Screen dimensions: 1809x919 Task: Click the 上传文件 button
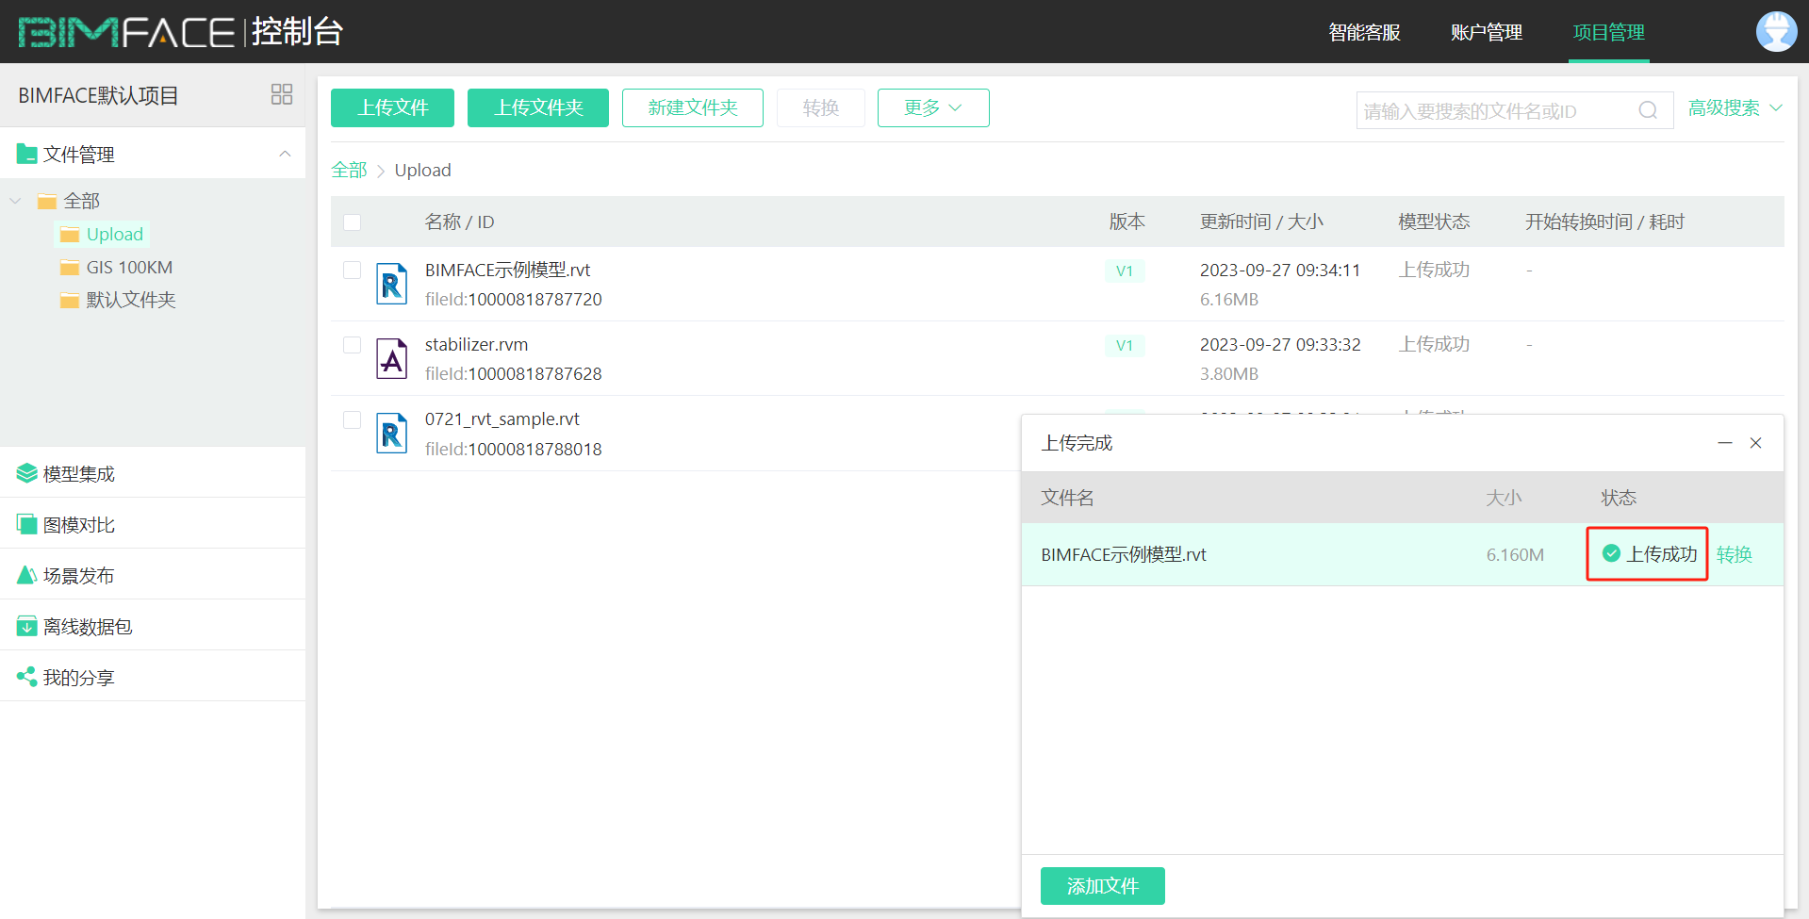tap(392, 107)
